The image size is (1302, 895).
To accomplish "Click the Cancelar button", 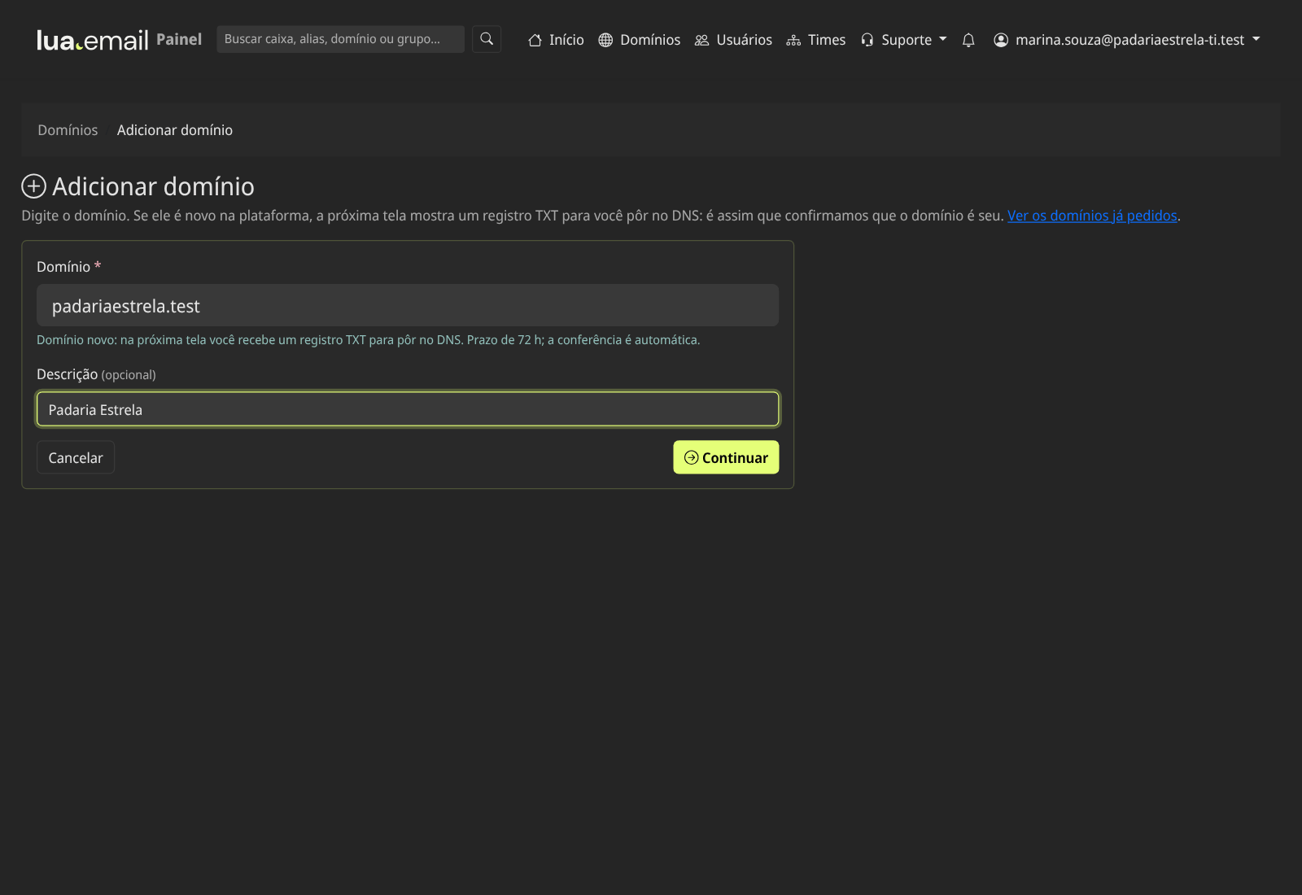I will tap(76, 457).
